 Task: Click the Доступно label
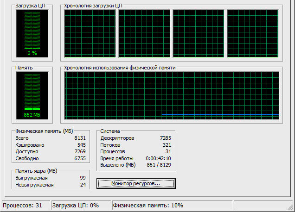tap(27, 151)
